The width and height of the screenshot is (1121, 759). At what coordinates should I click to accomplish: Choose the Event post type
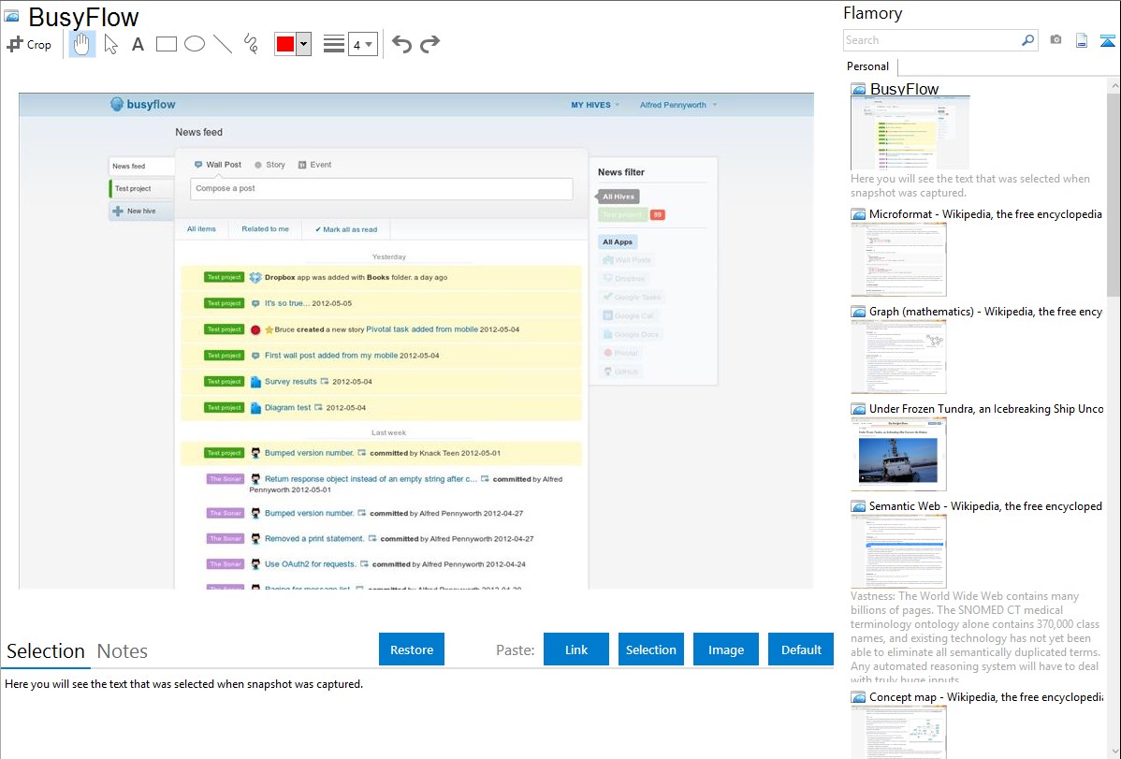click(x=314, y=165)
